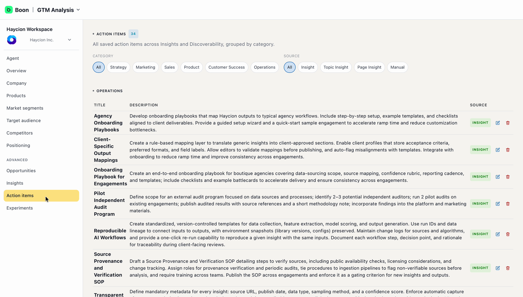
Task: Click the Client-Specific Output Mappings title
Action: tap(106, 150)
